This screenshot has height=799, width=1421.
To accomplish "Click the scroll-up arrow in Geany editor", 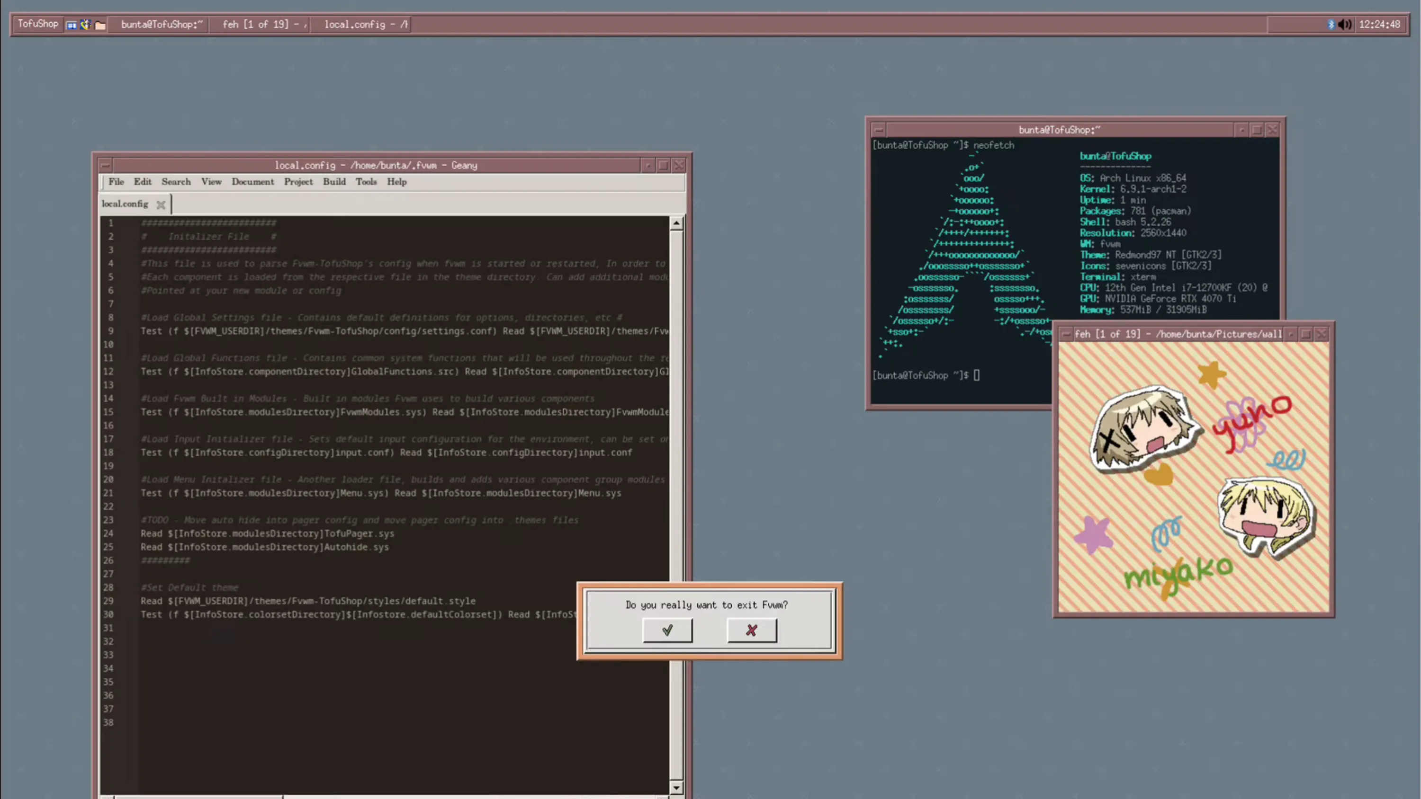I will [x=676, y=223].
